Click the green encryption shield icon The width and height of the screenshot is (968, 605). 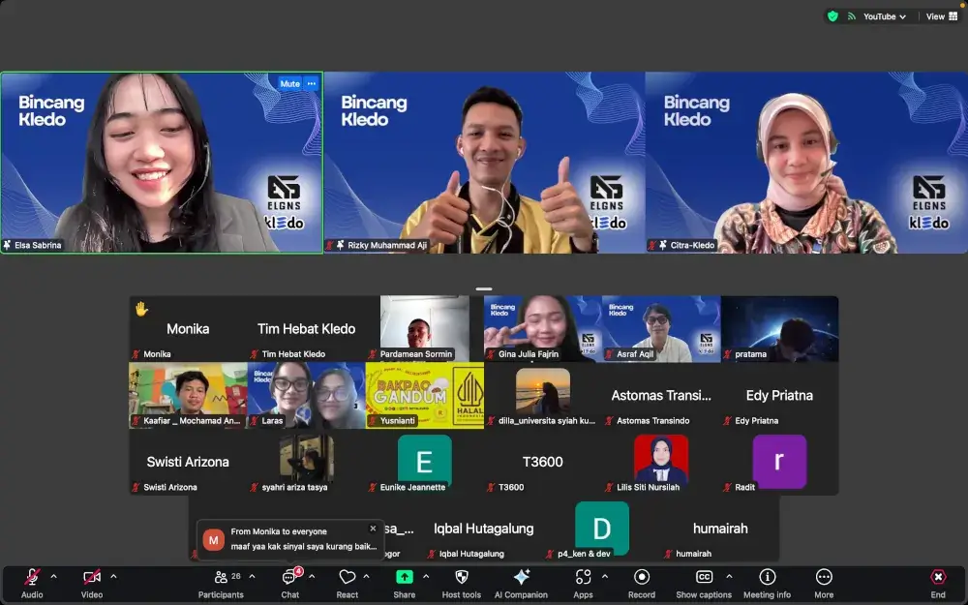[x=832, y=16]
